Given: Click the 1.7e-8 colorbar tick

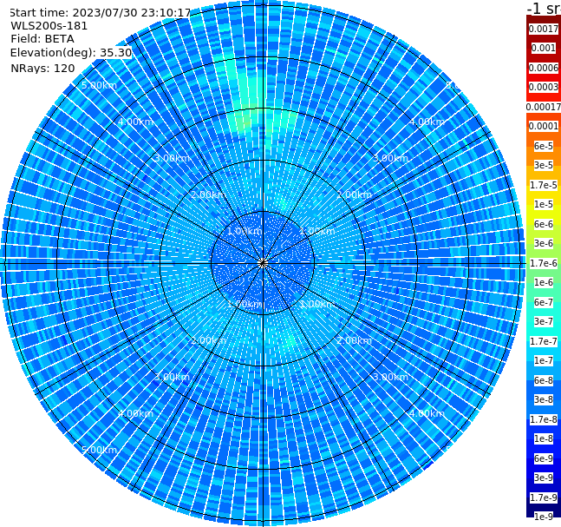Looking at the screenshot, I should coord(544,419).
